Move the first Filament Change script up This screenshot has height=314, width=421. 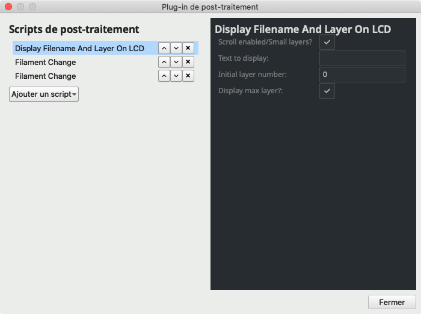click(164, 62)
